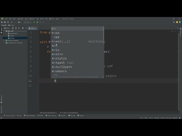
Task: Click the completion popup scrollbar
Action: tap(104, 35)
